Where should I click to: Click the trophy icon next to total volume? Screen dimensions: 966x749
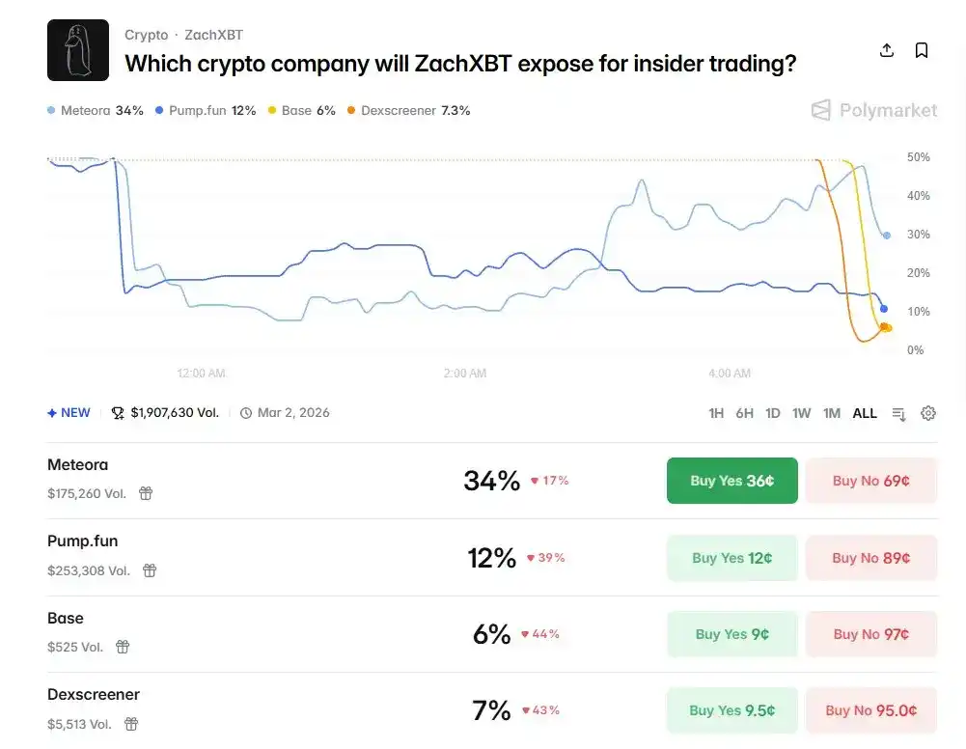point(117,412)
